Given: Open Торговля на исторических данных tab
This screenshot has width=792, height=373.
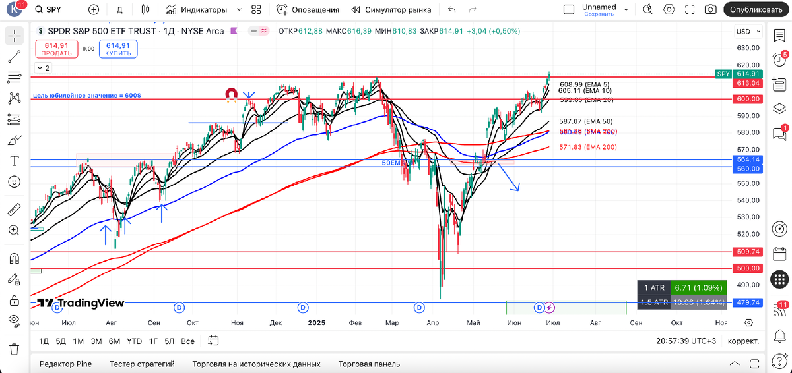Looking at the screenshot, I should 256,364.
